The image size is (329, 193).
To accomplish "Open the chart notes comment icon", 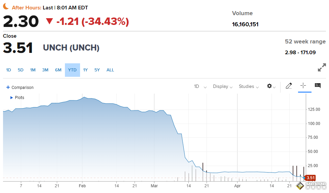I will click(318, 86).
